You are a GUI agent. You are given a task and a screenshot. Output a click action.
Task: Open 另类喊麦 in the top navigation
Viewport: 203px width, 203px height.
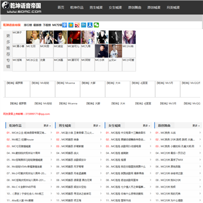pos(173,7)
